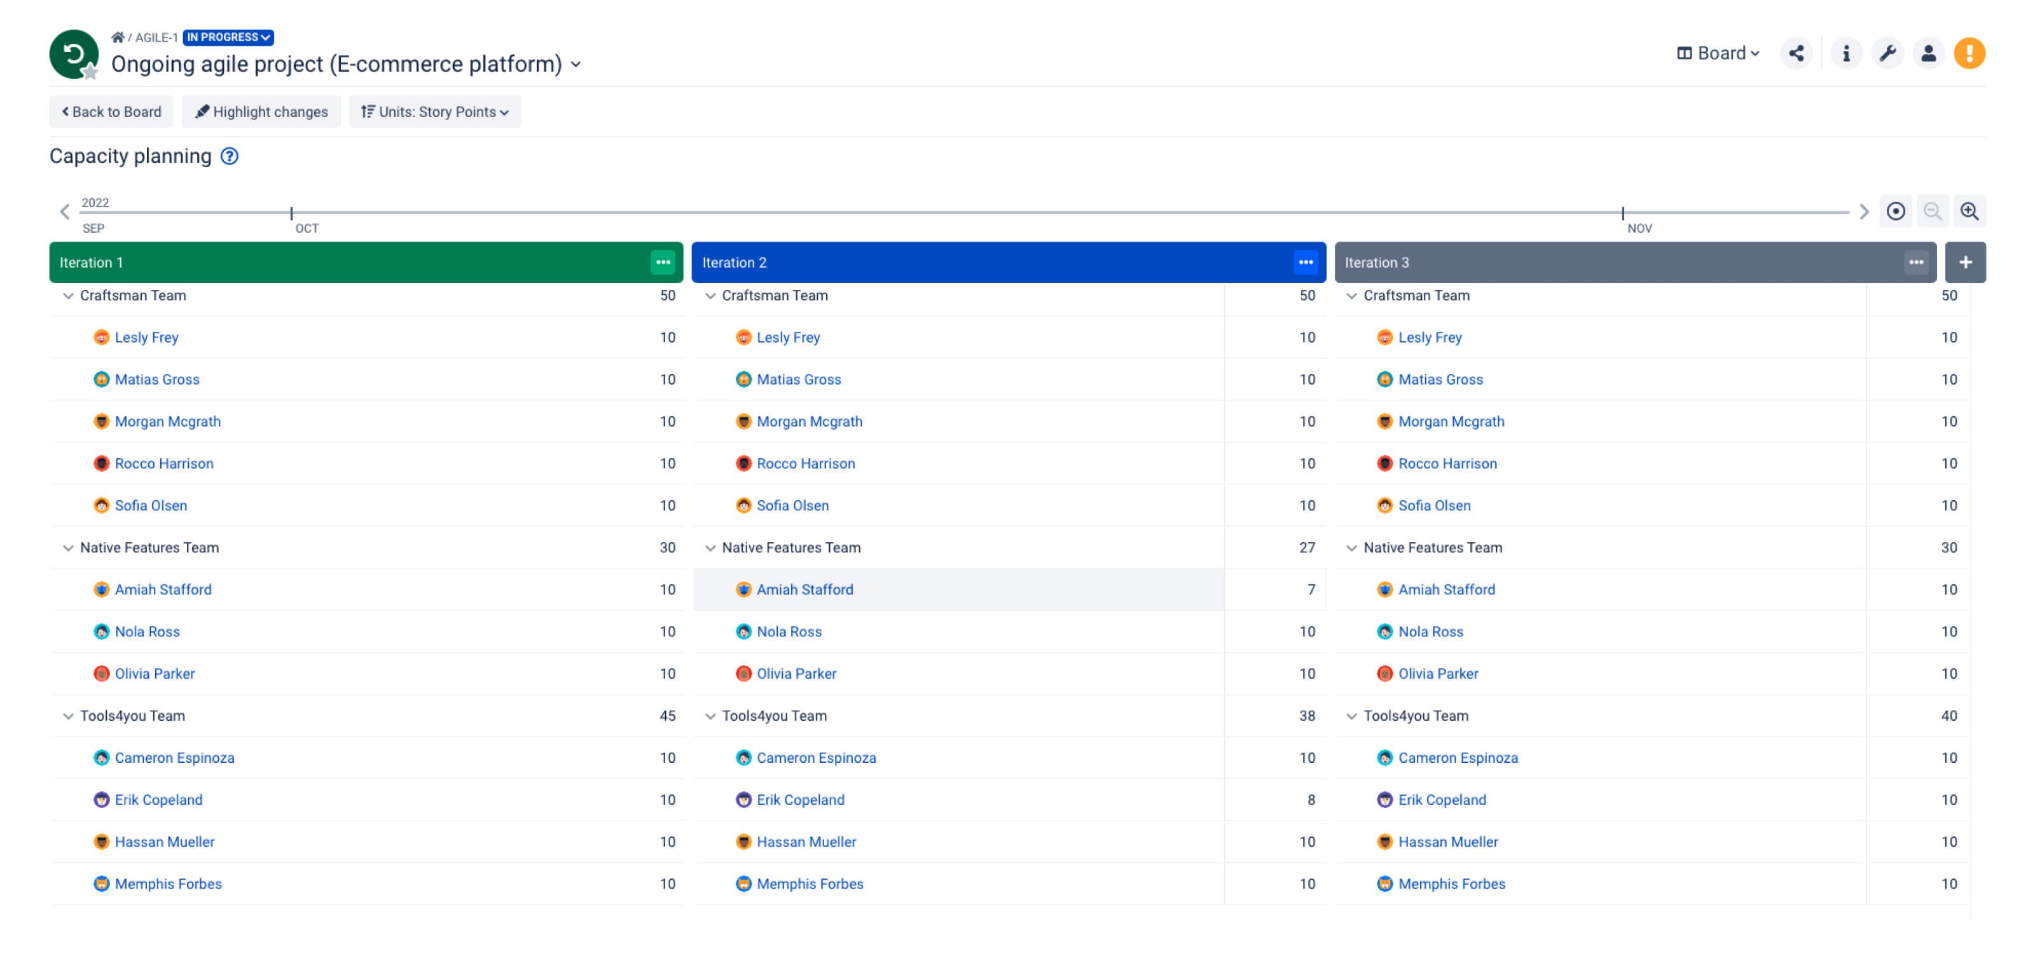Click Tools4you Team total 38 in Iteration 2
2035x956 pixels.
click(1307, 716)
